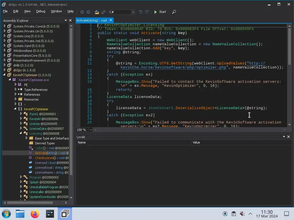The width and height of the screenshot is (294, 220).
Task: Expand the System.Linq assembly node
Action: (5, 36)
